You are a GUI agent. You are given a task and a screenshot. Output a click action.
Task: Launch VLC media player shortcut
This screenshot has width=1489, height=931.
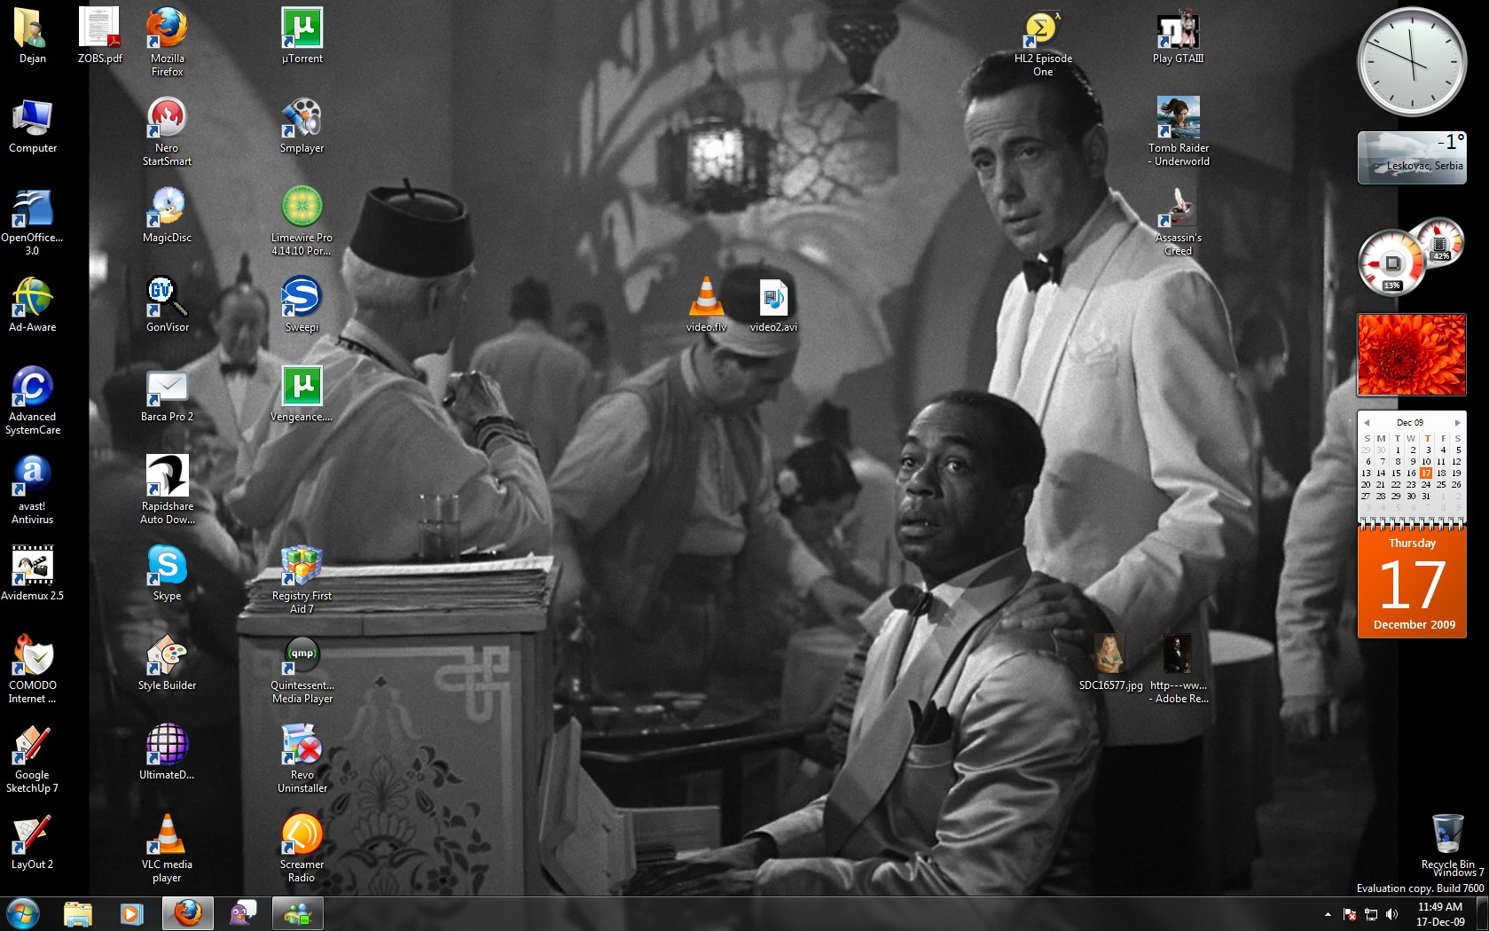pyautogui.click(x=167, y=848)
